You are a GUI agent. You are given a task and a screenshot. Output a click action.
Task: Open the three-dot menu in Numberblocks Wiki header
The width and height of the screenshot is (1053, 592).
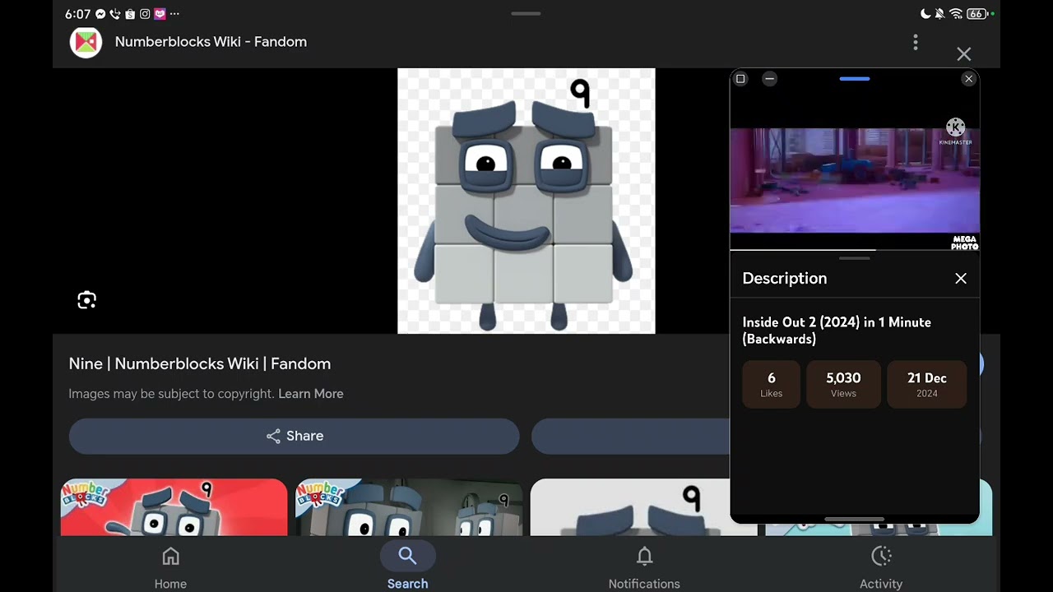(x=916, y=42)
